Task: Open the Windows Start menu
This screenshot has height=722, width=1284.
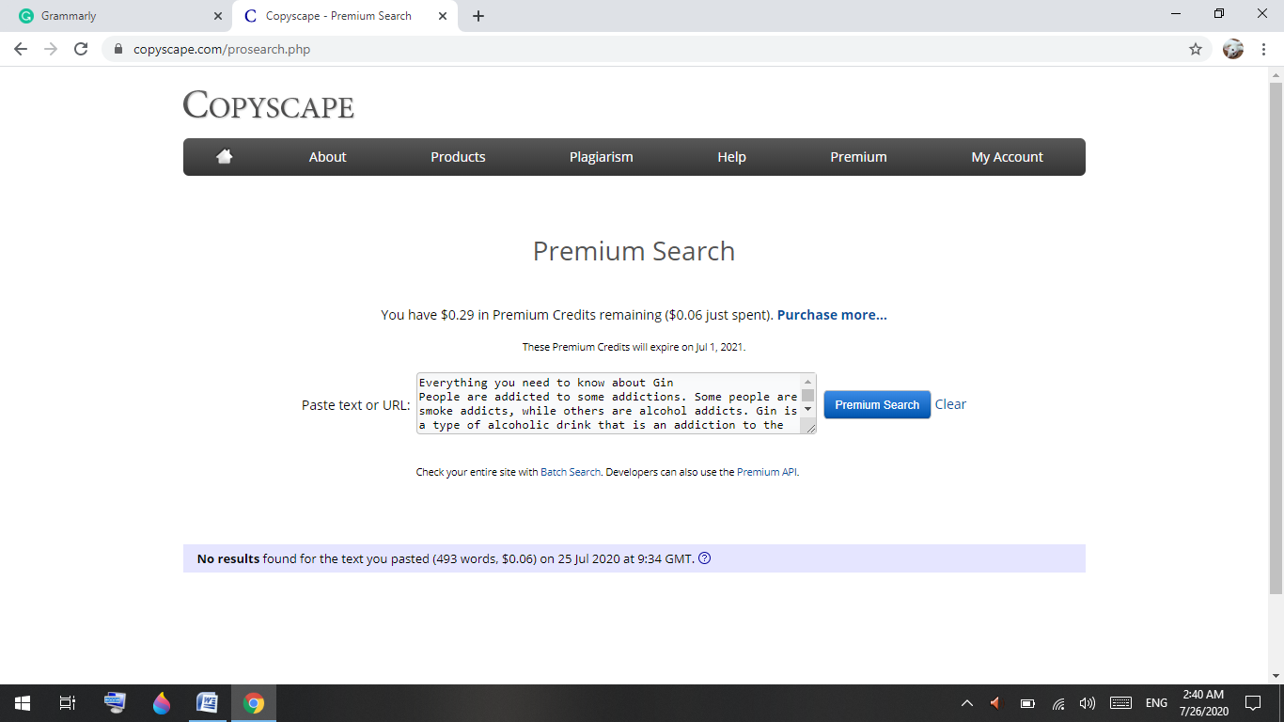Action: [23, 703]
